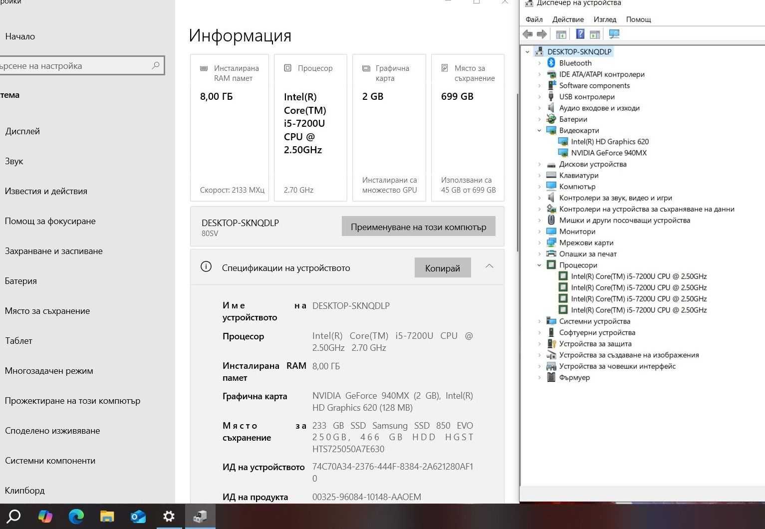
Task: Expand the Устройства за защита category
Action: (539, 344)
